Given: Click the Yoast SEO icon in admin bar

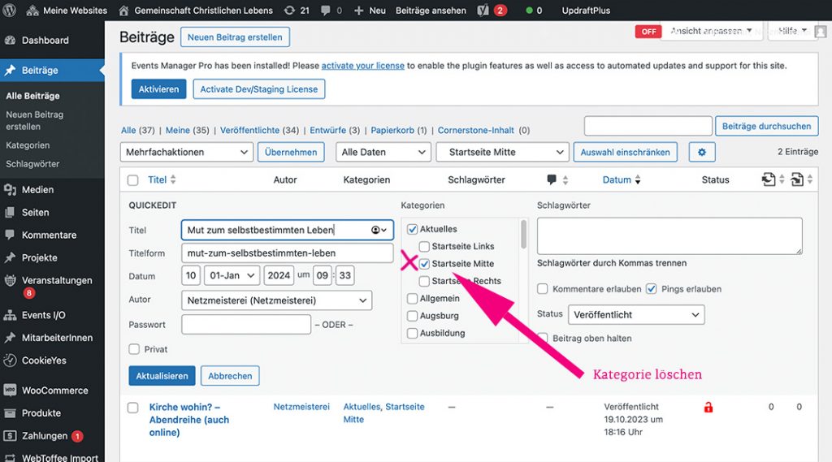Looking at the screenshot, I should [482, 11].
